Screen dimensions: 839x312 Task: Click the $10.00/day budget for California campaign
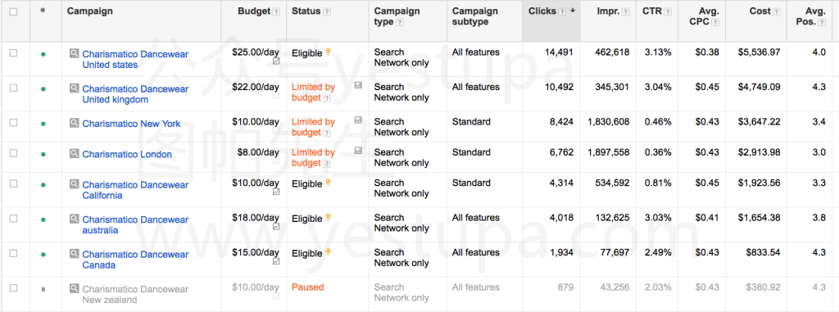coord(256,183)
